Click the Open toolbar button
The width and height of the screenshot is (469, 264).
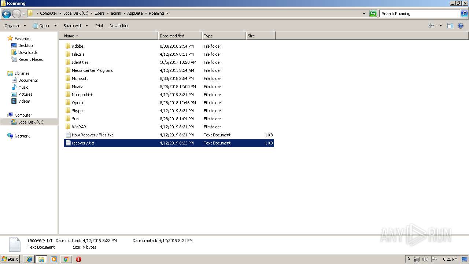point(41,26)
